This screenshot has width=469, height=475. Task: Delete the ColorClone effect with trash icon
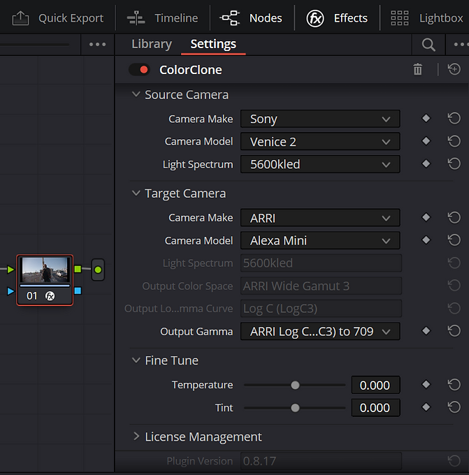tap(418, 69)
